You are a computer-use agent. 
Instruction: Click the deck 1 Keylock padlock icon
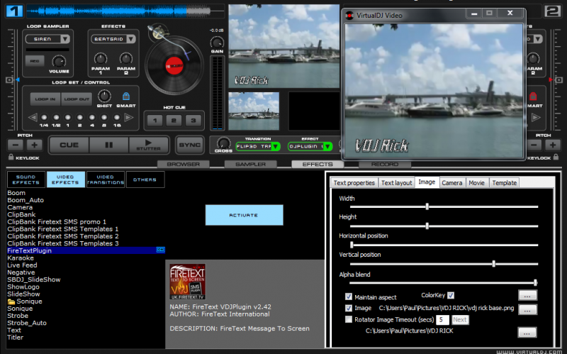pyautogui.click(x=11, y=157)
